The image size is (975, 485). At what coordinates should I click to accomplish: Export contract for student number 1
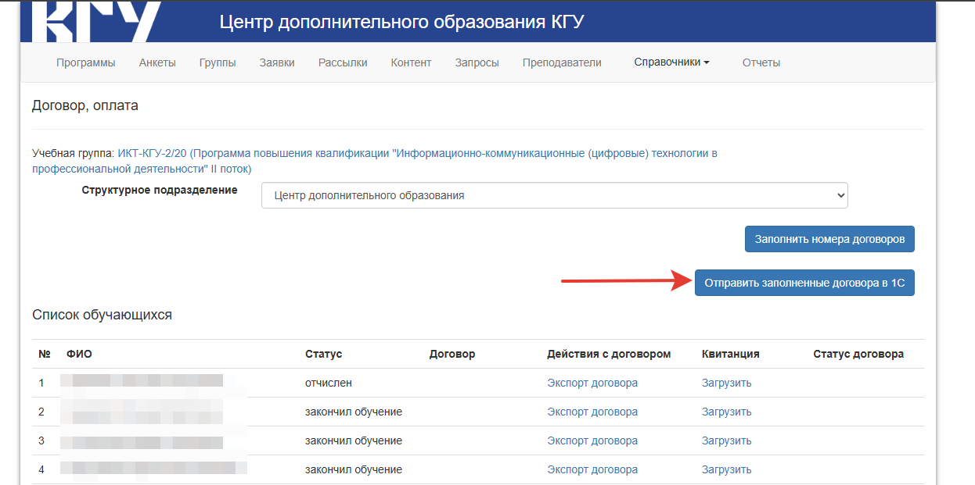point(592,383)
